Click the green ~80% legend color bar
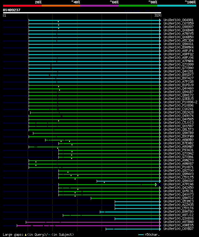Viewport: 199px width, 237px height. coord(138,6)
